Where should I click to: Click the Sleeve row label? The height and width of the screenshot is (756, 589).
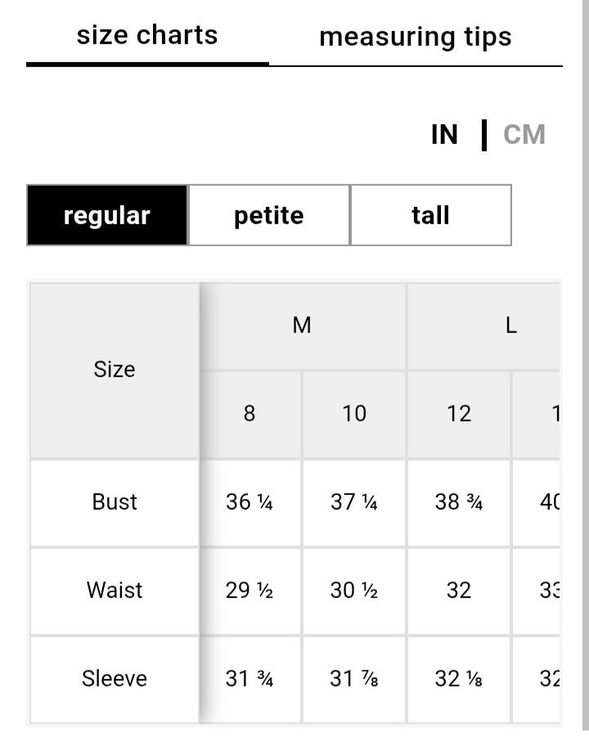115,679
